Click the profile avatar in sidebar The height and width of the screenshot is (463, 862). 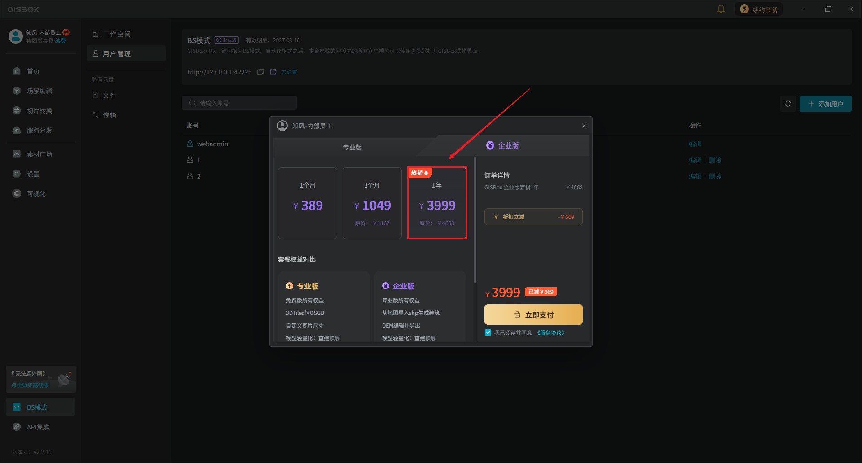coord(16,36)
